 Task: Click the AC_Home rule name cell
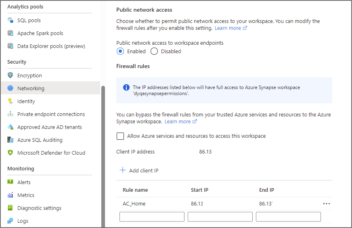pyautogui.click(x=134, y=203)
